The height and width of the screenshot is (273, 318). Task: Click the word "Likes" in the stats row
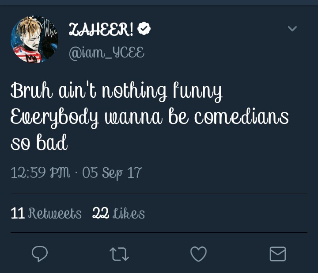click(129, 214)
